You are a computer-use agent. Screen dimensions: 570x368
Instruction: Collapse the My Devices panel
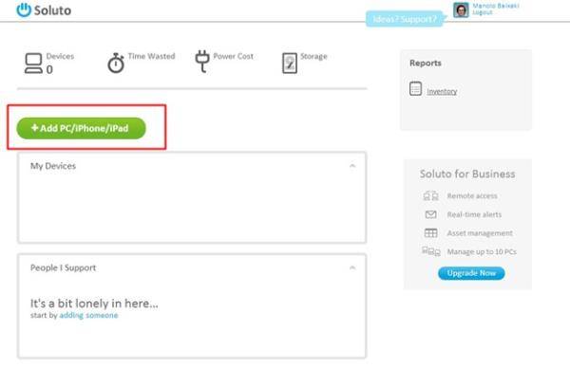[352, 166]
